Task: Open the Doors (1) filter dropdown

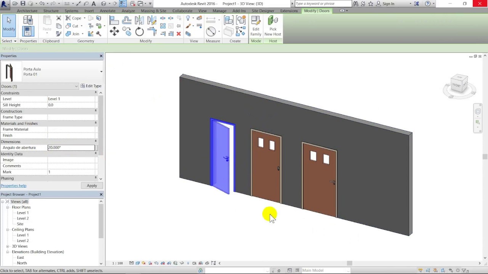Action: pos(76,86)
